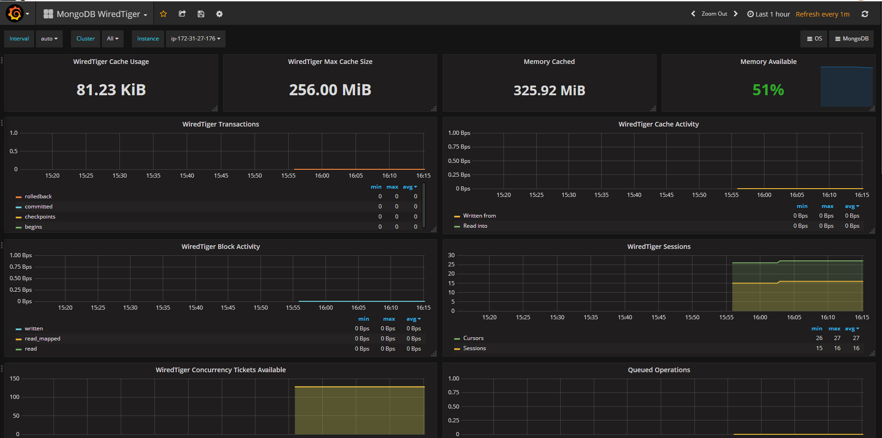The height and width of the screenshot is (438, 882).
Task: Sort Transactions legend by max column
Action: pyautogui.click(x=392, y=187)
